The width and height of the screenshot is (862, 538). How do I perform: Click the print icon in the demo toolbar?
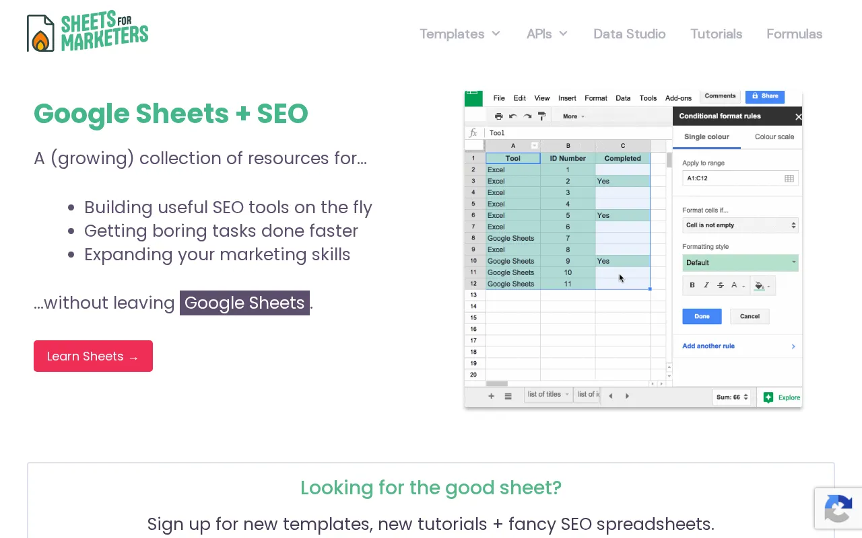click(x=498, y=116)
